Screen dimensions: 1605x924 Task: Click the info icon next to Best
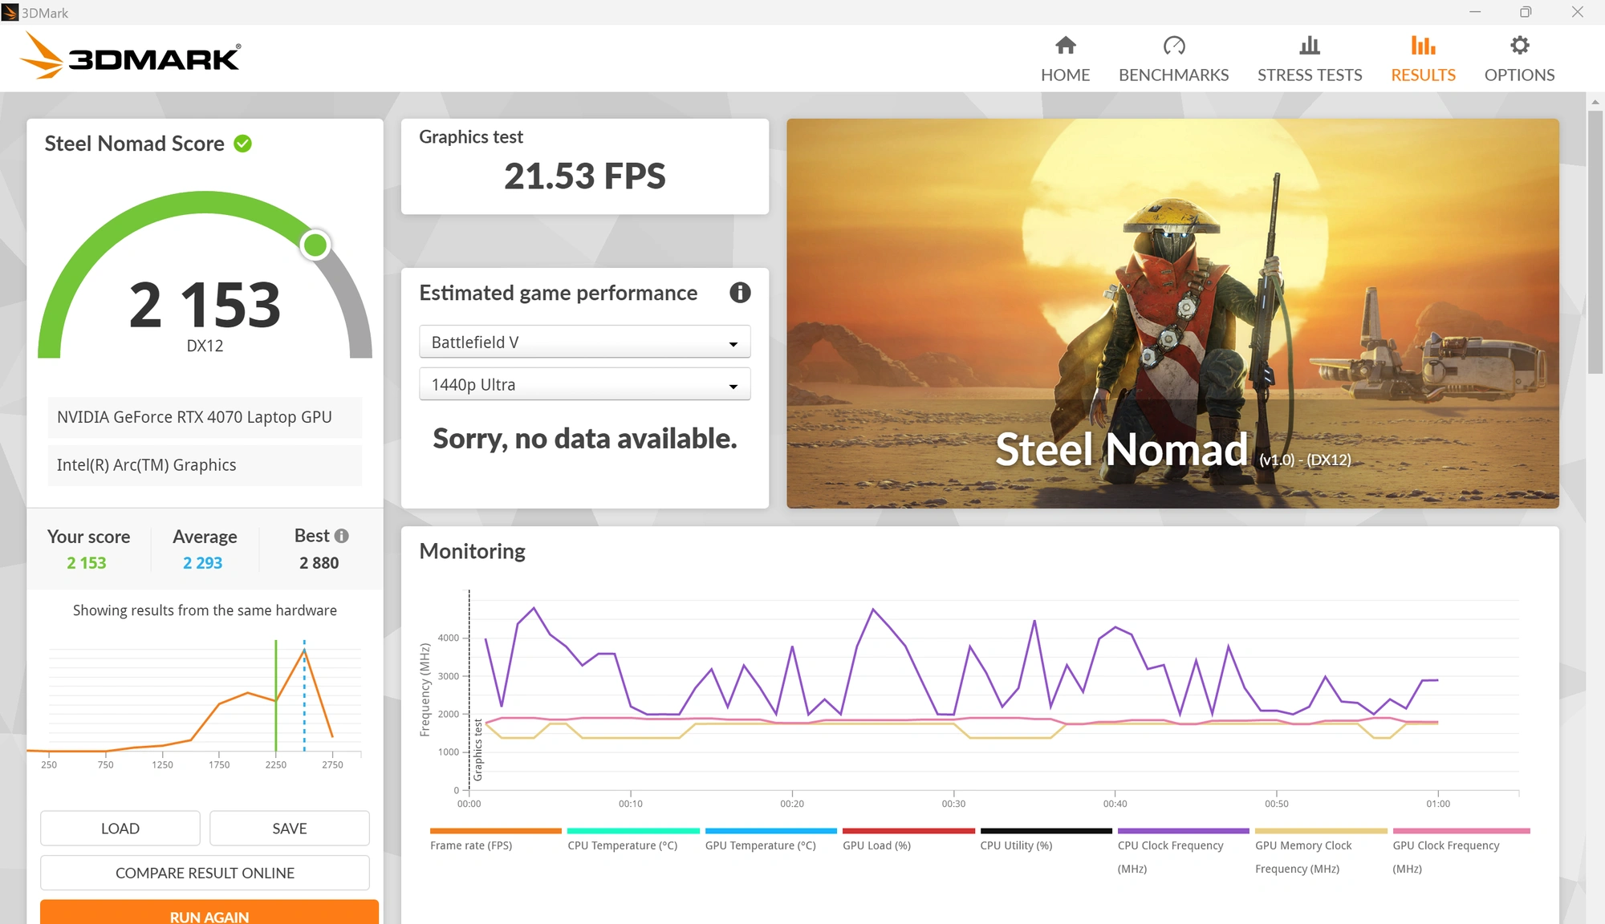[x=342, y=536]
